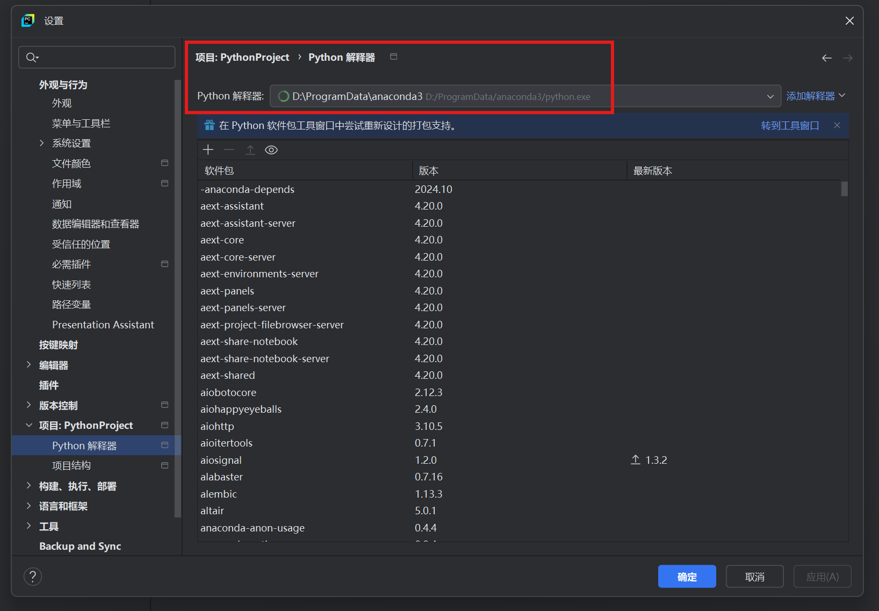Open the 按键映射 settings page
The image size is (879, 611).
pyautogui.click(x=59, y=345)
